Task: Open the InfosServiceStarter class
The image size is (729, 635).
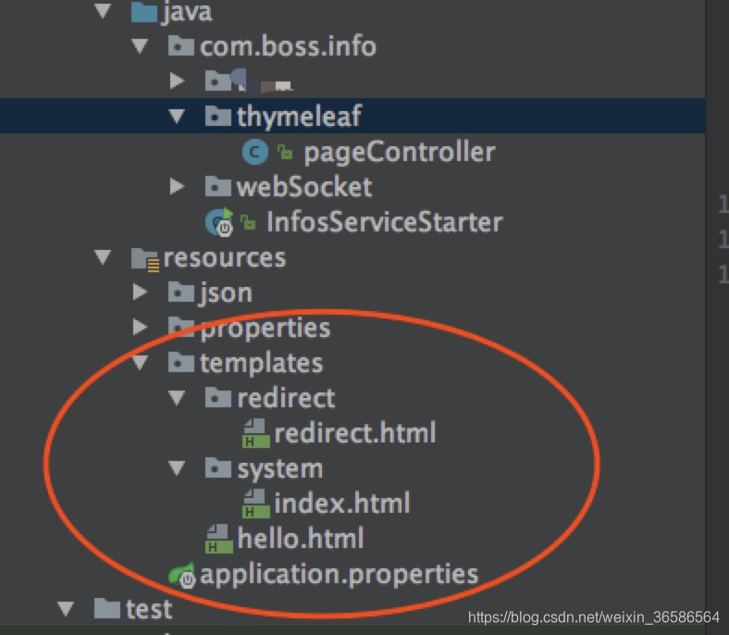Action: tap(385, 222)
